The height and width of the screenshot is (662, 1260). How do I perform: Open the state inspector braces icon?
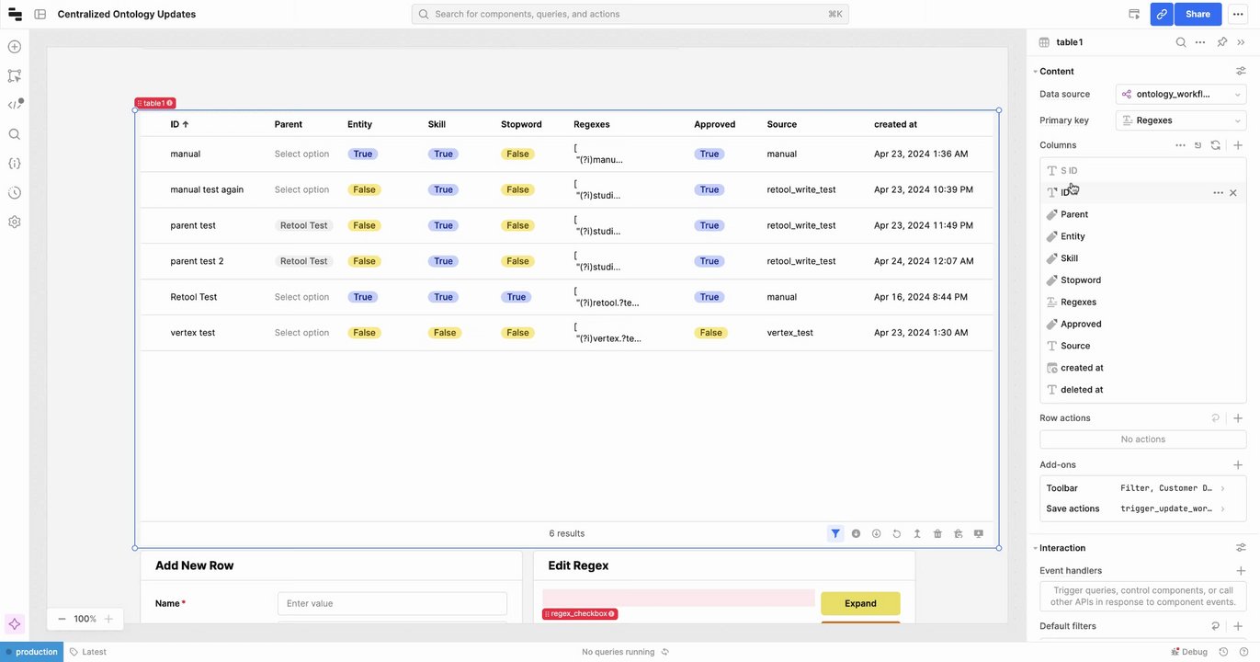tap(15, 163)
